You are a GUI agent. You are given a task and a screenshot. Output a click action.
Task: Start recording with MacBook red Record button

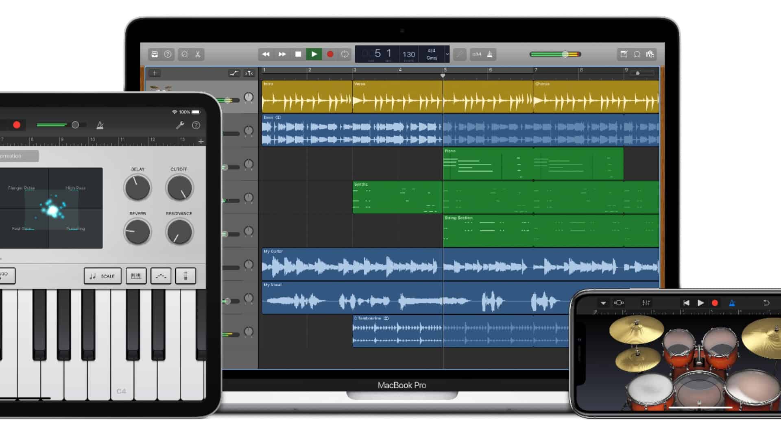tap(330, 54)
